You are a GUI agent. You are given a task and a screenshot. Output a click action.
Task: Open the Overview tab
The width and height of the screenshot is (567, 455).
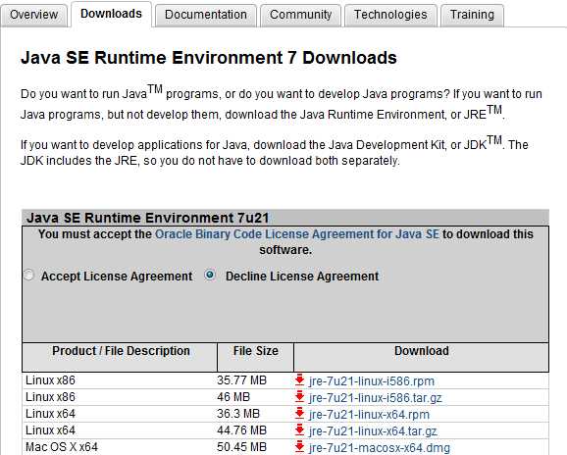[34, 15]
